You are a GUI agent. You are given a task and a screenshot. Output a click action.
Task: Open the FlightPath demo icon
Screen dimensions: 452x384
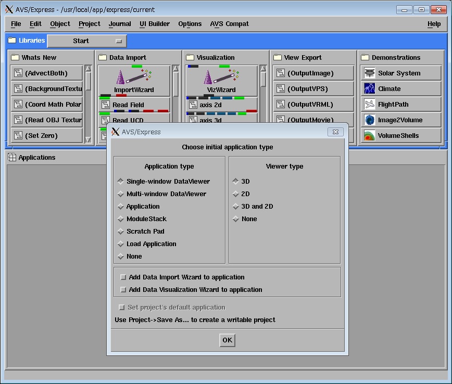coord(369,105)
